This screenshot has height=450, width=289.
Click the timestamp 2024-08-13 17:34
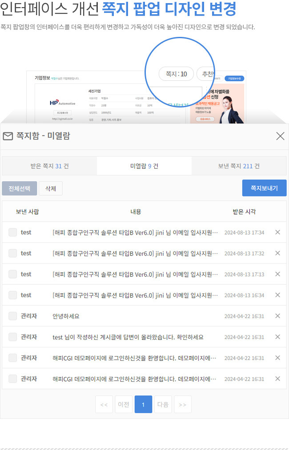pos(244,232)
